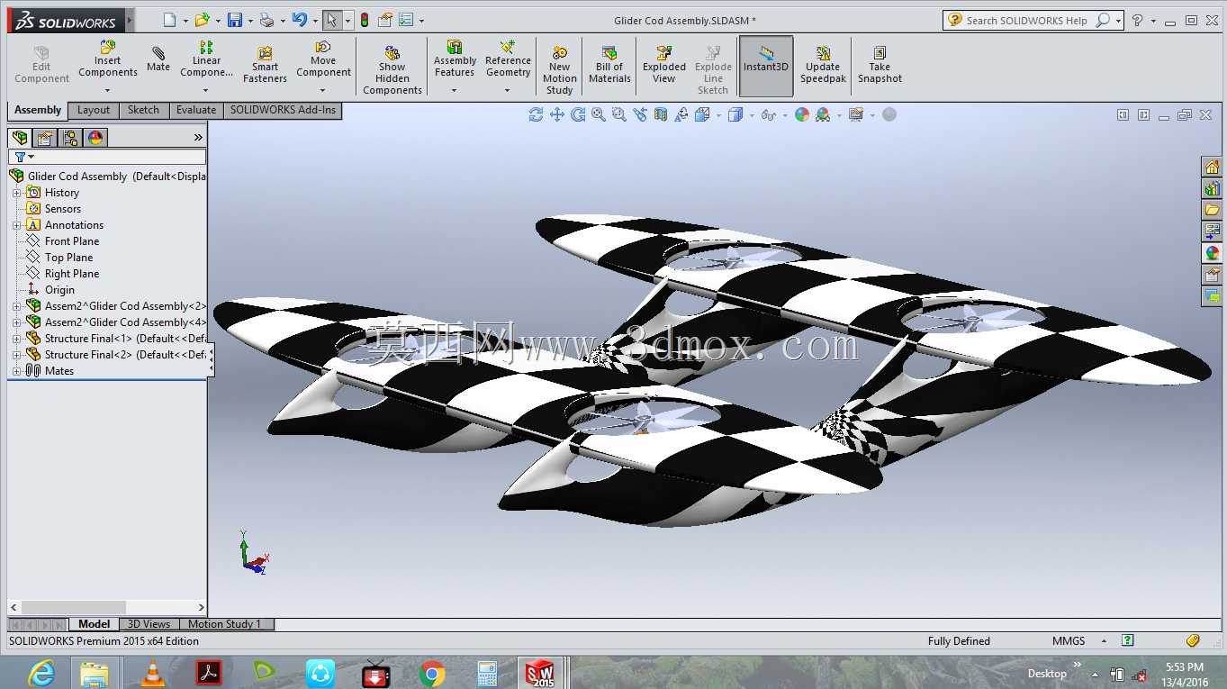
Task: Open the Appearances color wheel in the task pane
Action: tap(1212, 253)
